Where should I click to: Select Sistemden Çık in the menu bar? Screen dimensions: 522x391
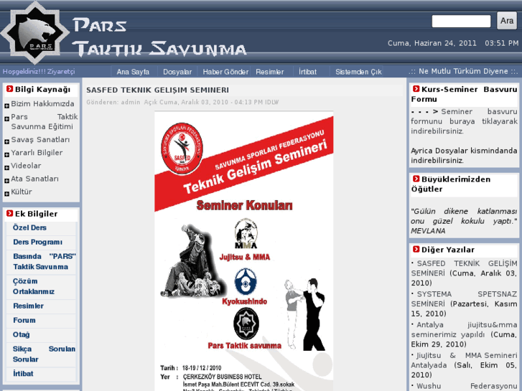pyautogui.click(x=358, y=72)
